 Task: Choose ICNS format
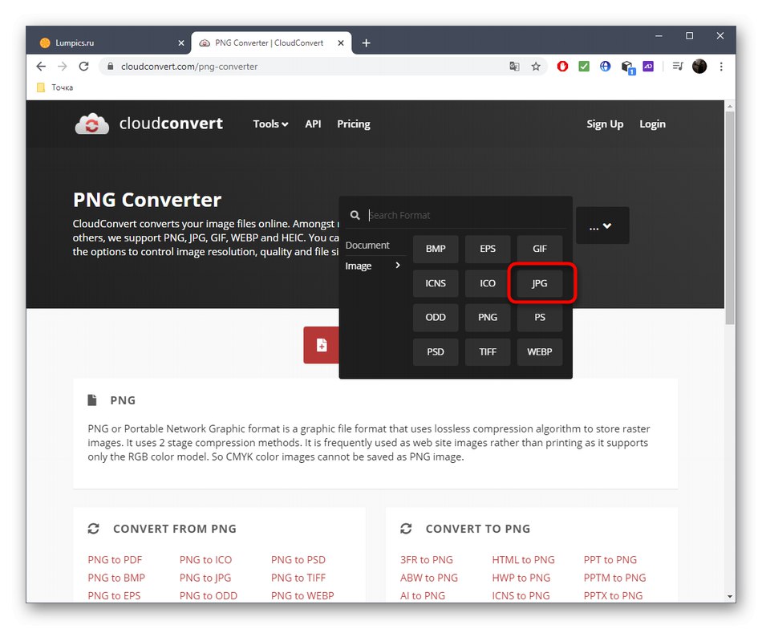[436, 283]
